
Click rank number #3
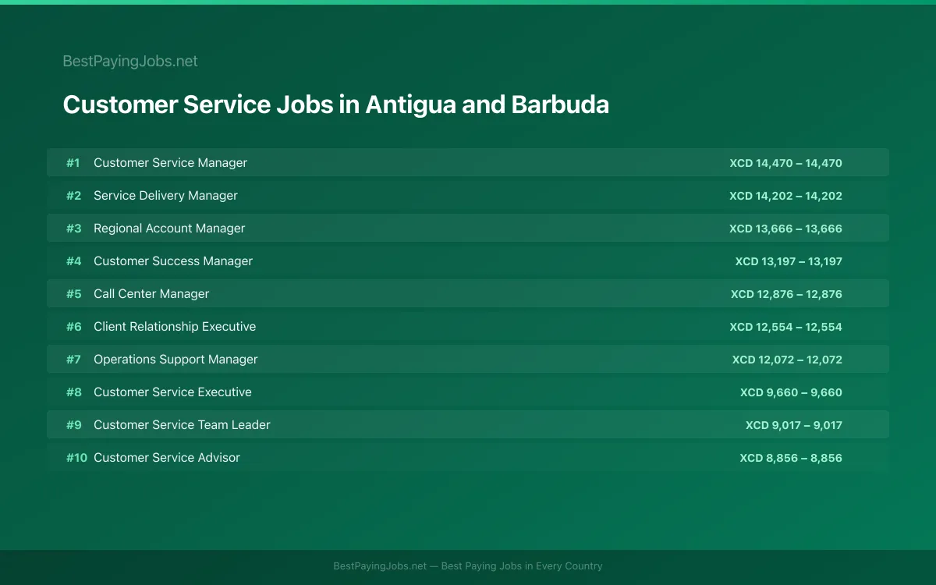pyautogui.click(x=73, y=229)
